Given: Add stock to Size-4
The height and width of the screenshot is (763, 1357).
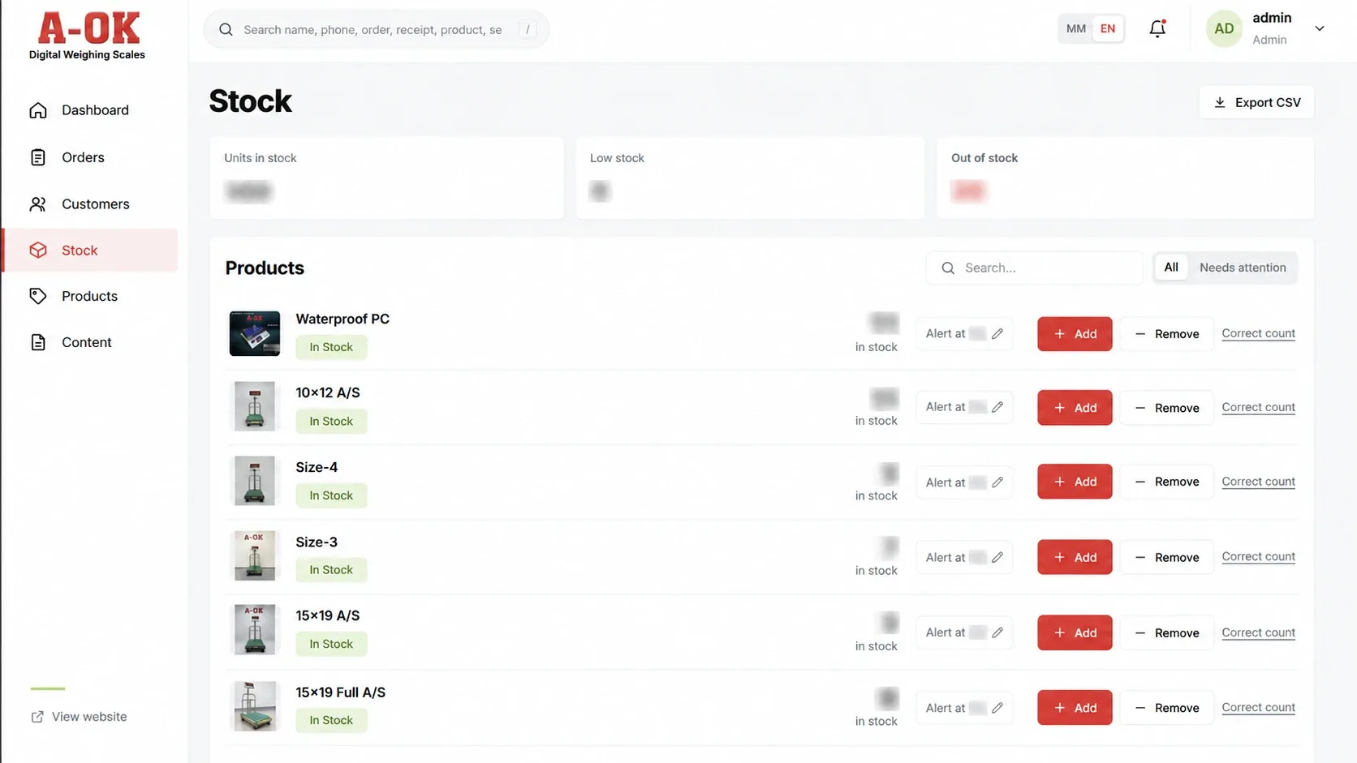Looking at the screenshot, I should pos(1075,482).
